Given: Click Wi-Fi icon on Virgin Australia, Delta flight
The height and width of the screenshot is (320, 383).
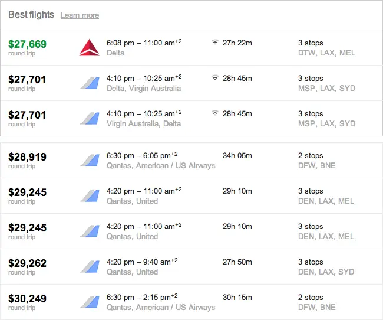Looking at the screenshot, I should coord(214,113).
